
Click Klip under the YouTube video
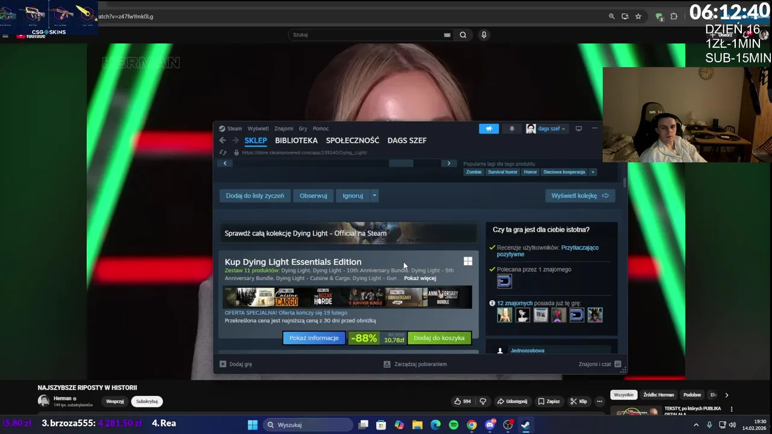point(579,401)
